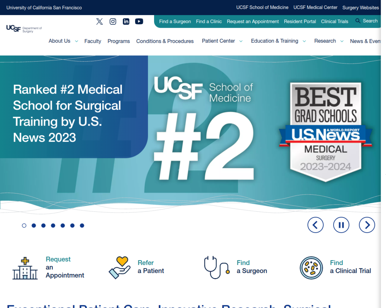The height and width of the screenshot is (308, 386).
Task: Open the Clinical Trials link
Action: (334, 21)
